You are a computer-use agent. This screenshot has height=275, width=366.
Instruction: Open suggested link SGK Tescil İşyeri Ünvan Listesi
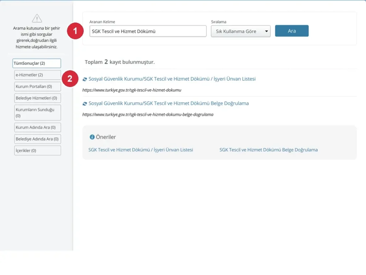click(140, 149)
